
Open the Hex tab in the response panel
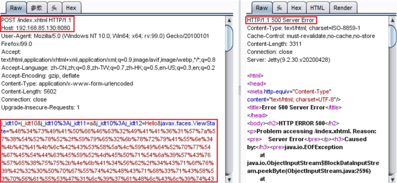point(296,8)
